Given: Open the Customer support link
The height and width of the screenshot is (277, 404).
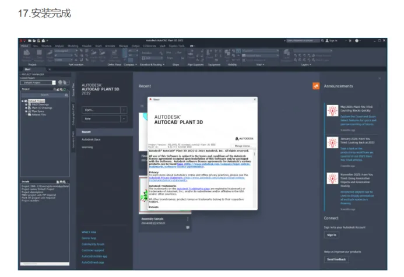Looking at the screenshot, I should [x=93, y=250].
